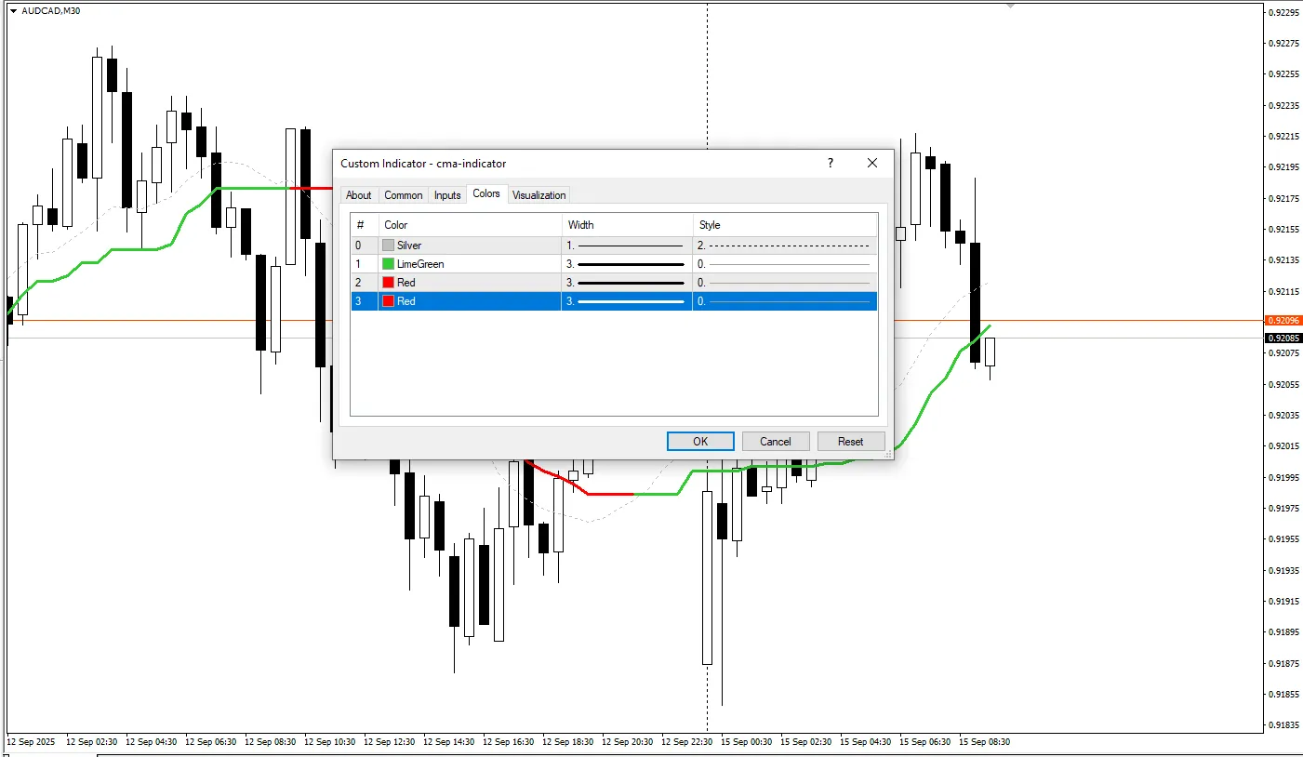Switch to the About tab

(x=358, y=195)
